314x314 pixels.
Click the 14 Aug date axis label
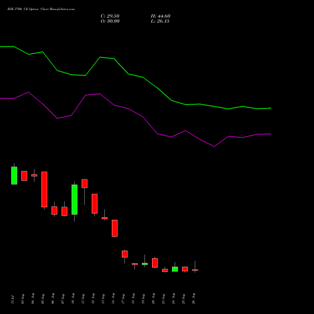113,299
